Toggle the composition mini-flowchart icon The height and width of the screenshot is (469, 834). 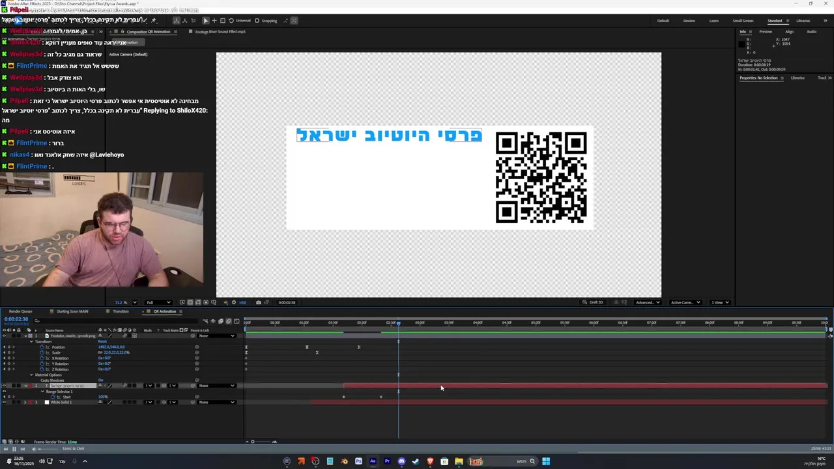205,321
